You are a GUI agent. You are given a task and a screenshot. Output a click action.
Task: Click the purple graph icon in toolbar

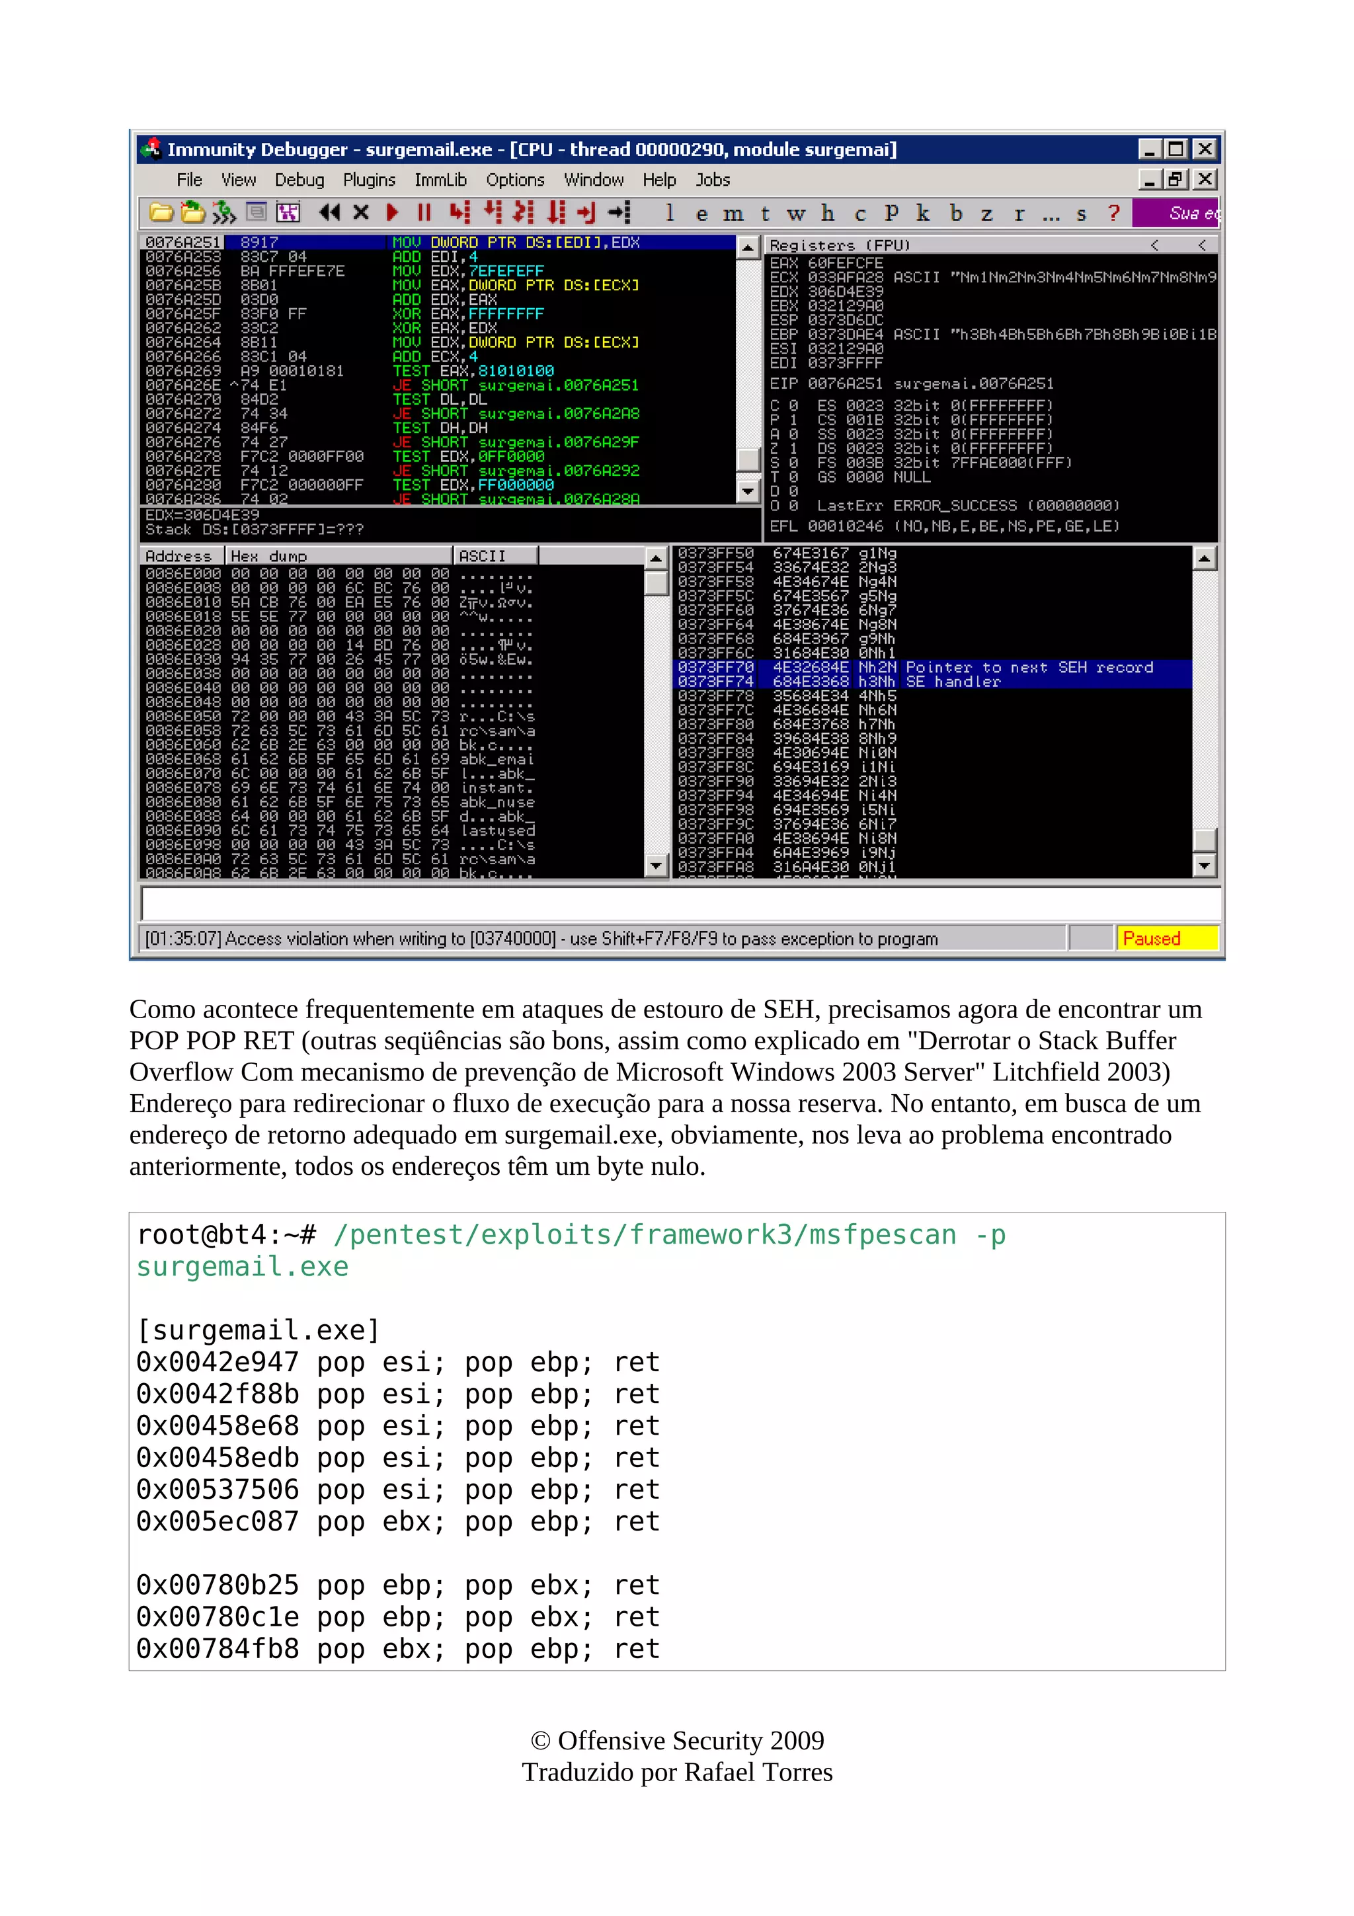coord(288,213)
